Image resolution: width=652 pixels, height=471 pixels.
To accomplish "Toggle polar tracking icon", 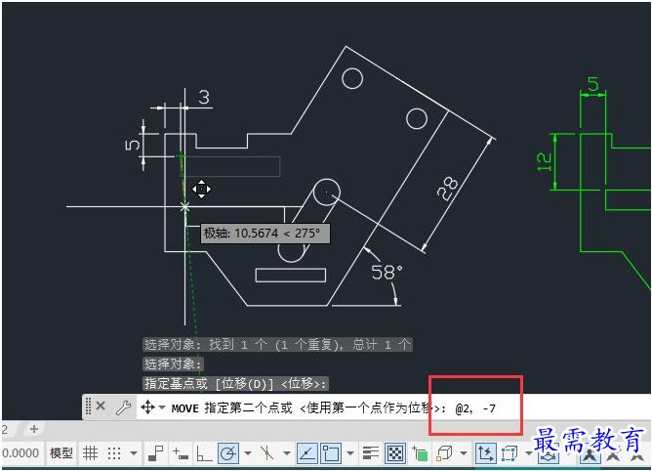I will [x=227, y=453].
